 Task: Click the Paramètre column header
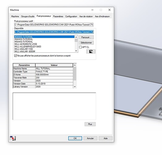[x=24, y=65]
